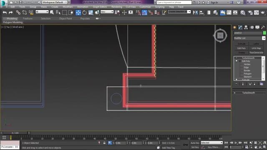267x150 pixels.
Task: Open Curve Editor icon
Action: tap(229, 12)
